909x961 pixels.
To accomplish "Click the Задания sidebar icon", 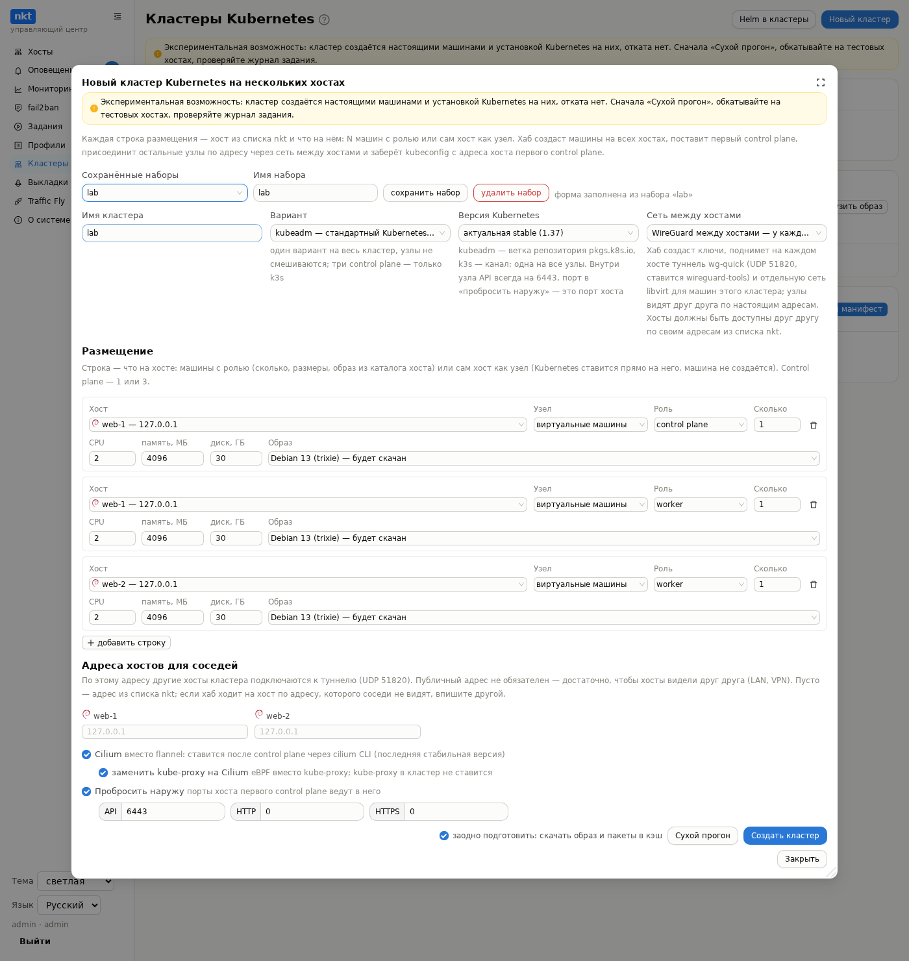I will pos(18,127).
